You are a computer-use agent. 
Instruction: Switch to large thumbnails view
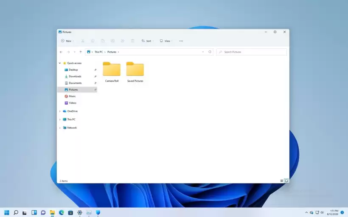(286, 181)
